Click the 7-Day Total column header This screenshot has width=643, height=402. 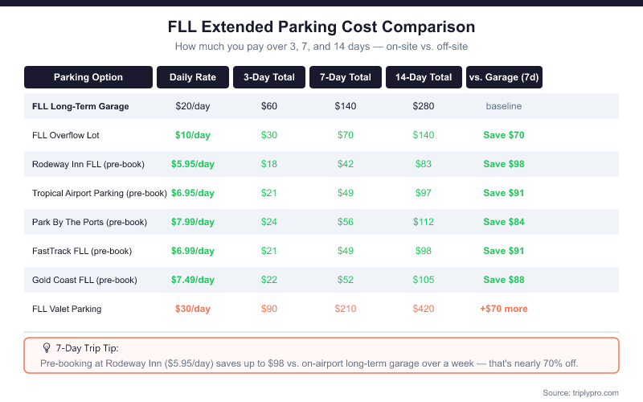(346, 77)
